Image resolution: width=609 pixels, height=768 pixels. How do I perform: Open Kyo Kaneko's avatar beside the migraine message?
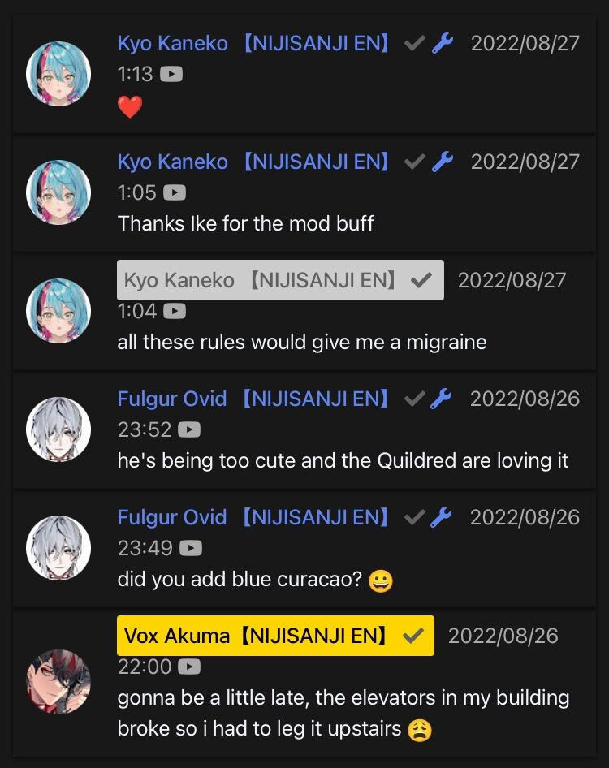58,311
